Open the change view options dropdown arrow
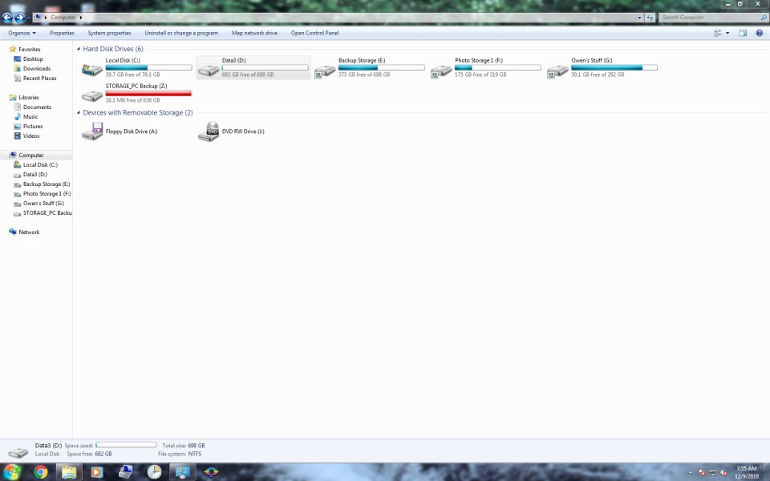The width and height of the screenshot is (770, 481). 727,33
